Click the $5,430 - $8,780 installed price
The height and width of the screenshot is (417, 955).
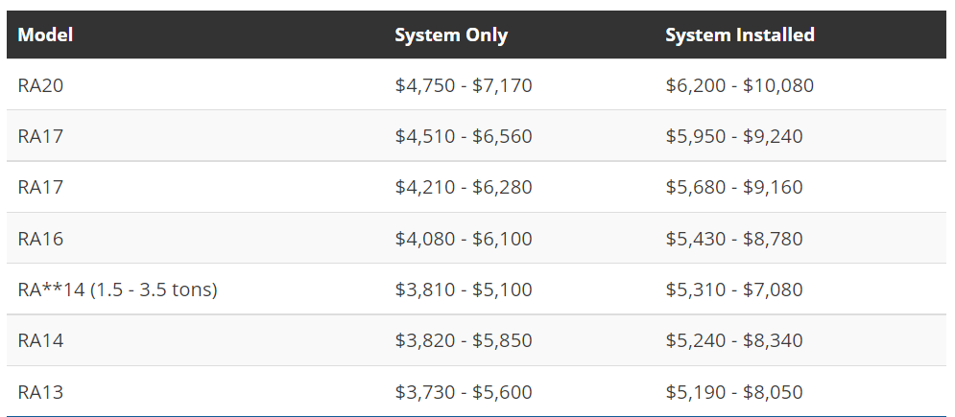(x=734, y=238)
